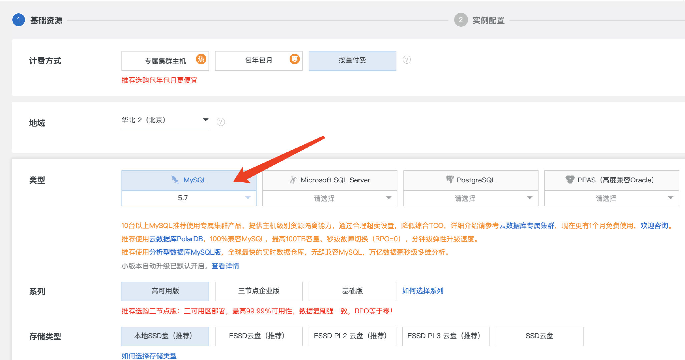Open the PostgreSQL version dropdown
The height and width of the screenshot is (360, 685).
click(471, 198)
